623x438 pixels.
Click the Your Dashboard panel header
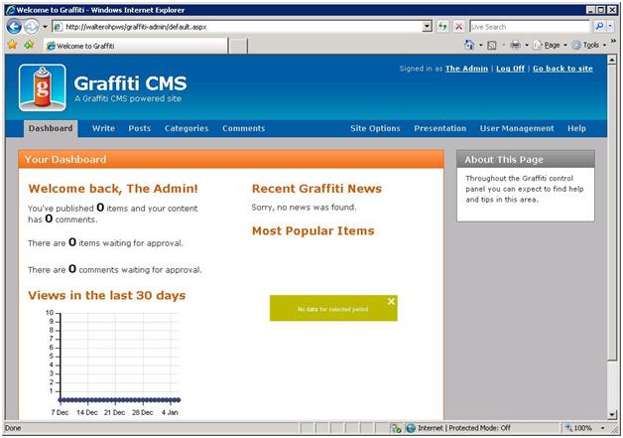(x=231, y=160)
